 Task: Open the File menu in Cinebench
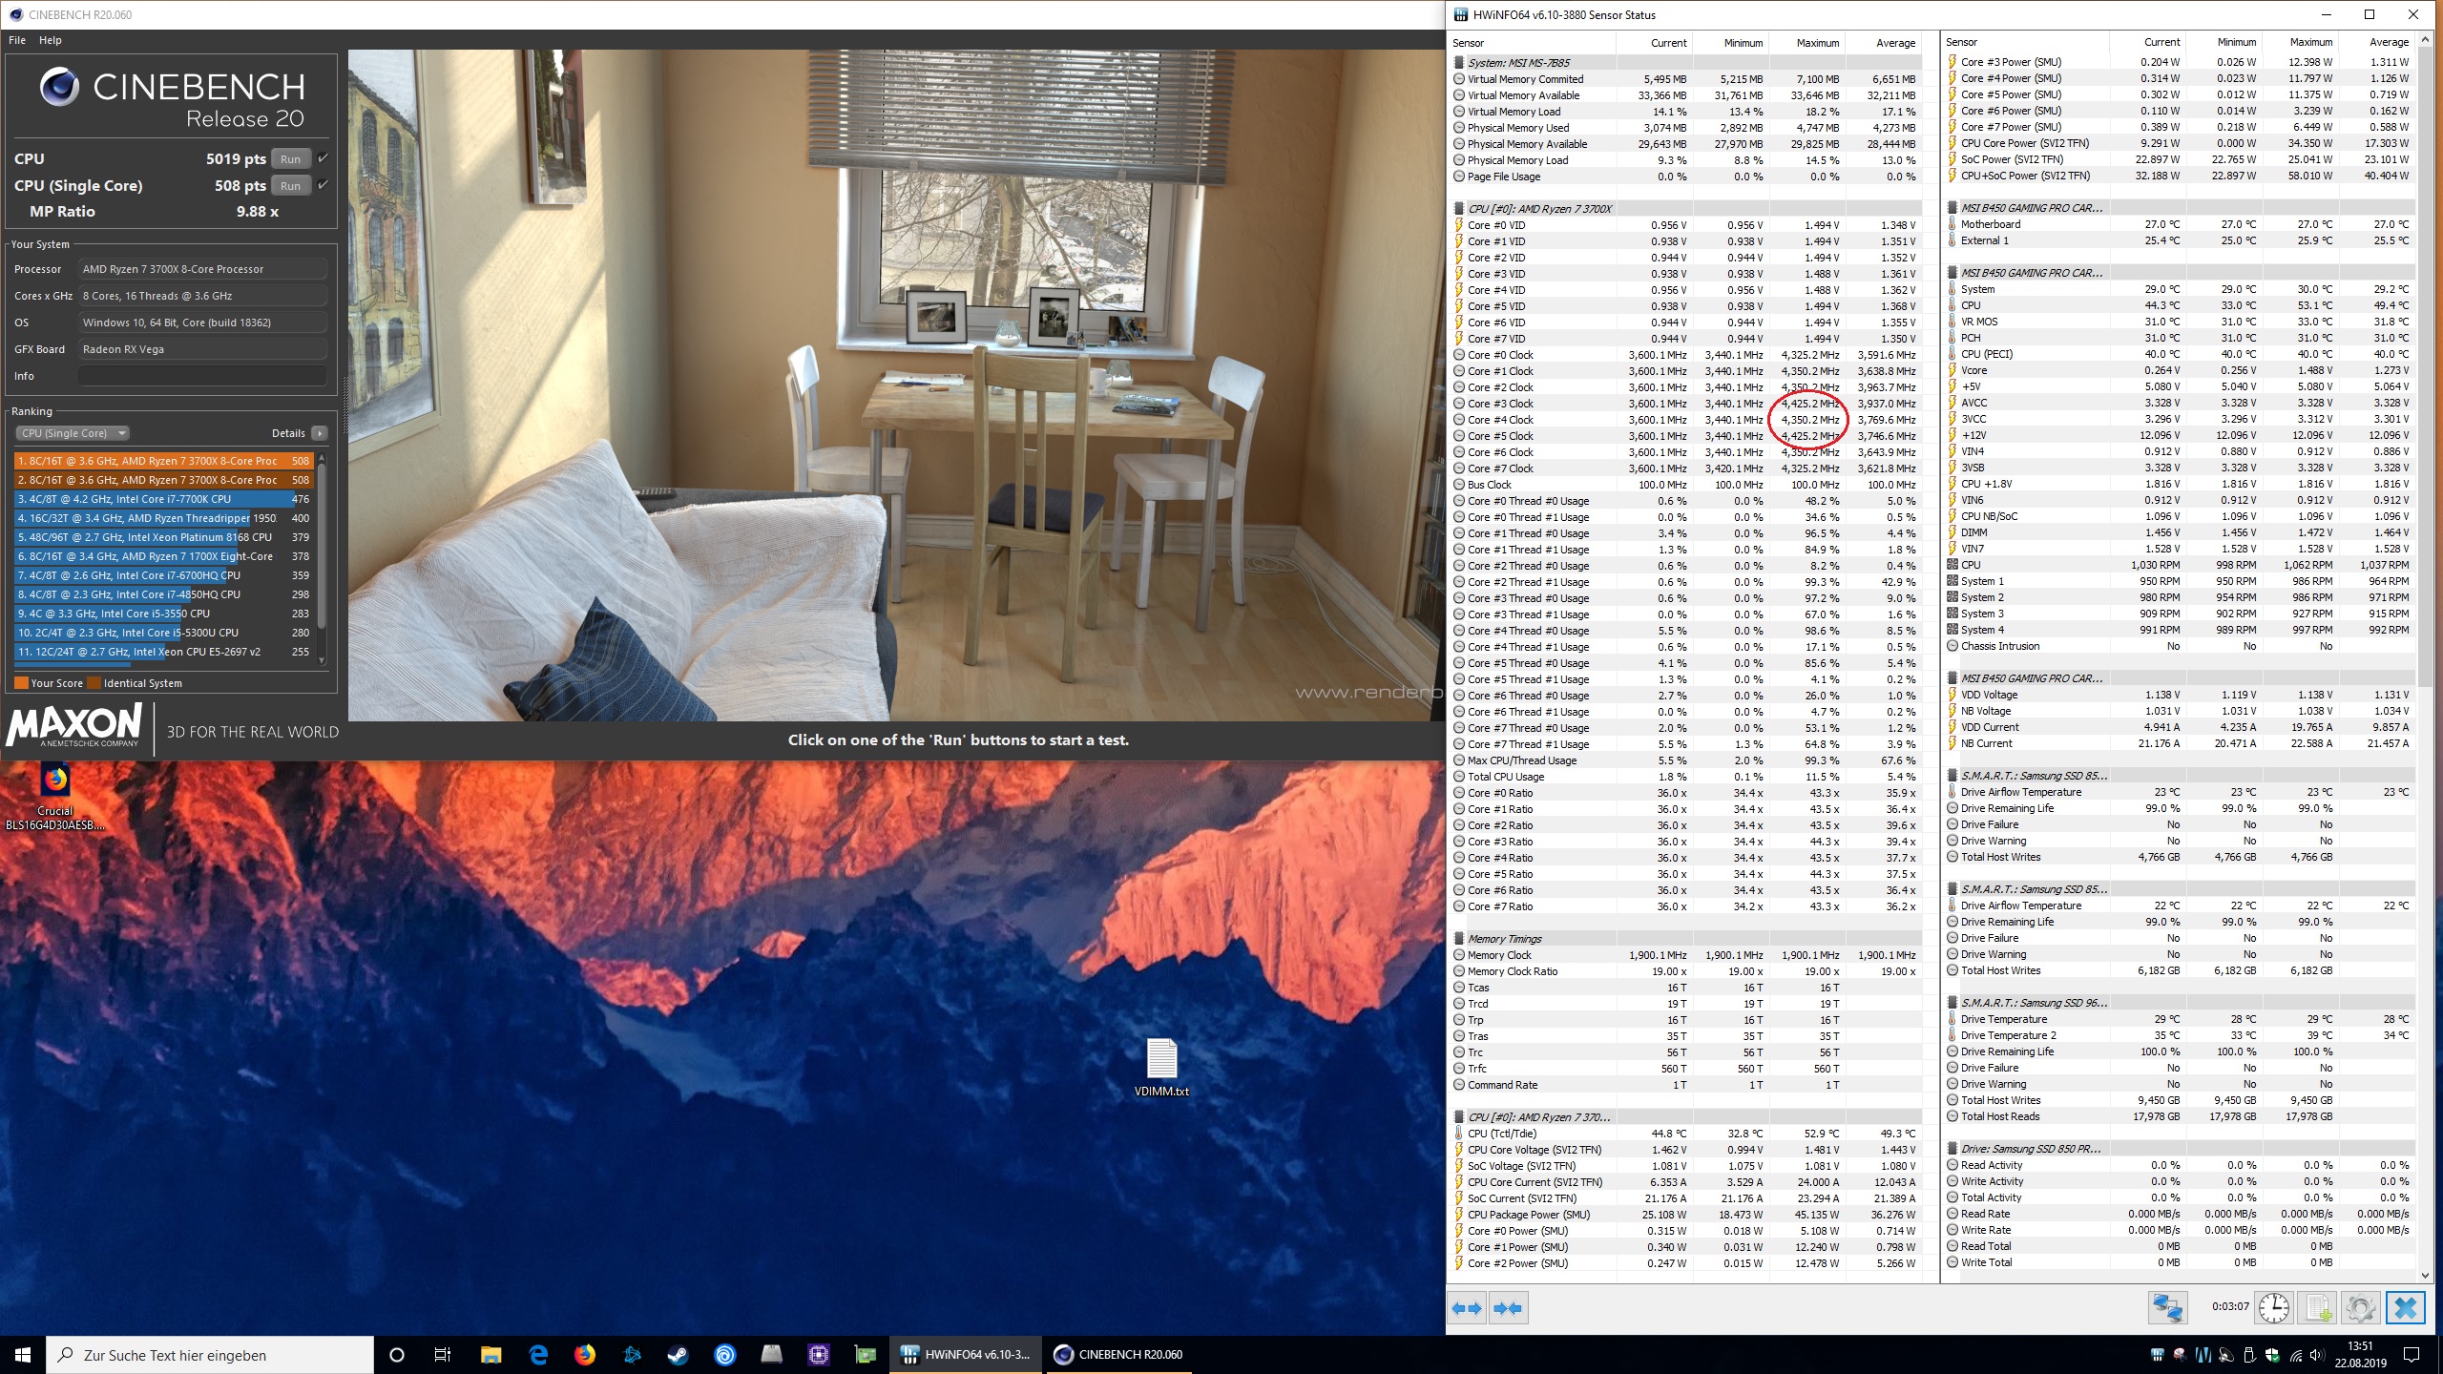click(17, 40)
